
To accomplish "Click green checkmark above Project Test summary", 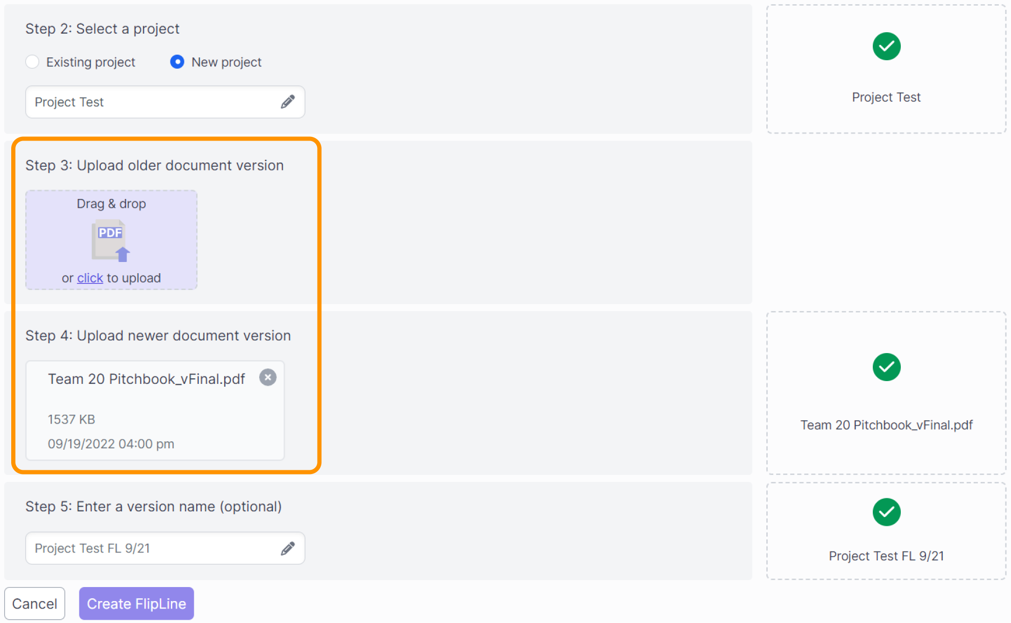I will 886,46.
